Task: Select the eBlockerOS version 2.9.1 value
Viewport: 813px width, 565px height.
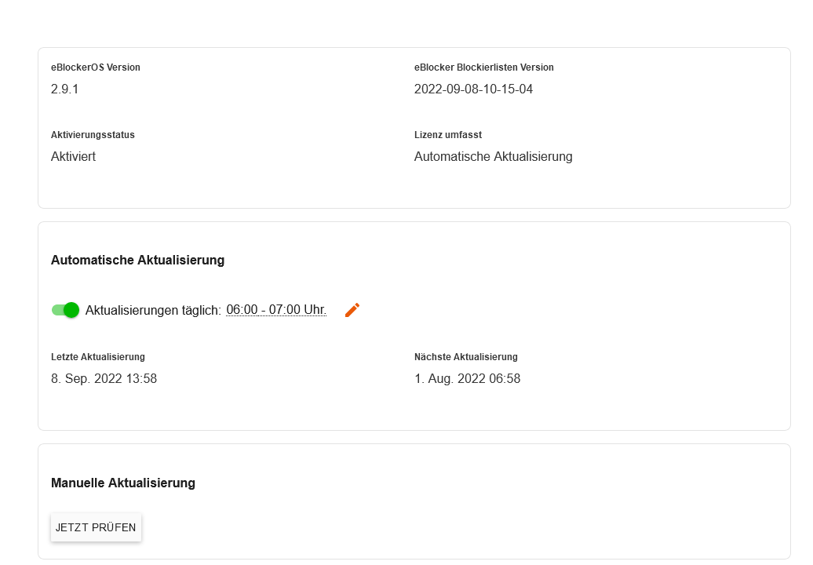Action: [65, 89]
